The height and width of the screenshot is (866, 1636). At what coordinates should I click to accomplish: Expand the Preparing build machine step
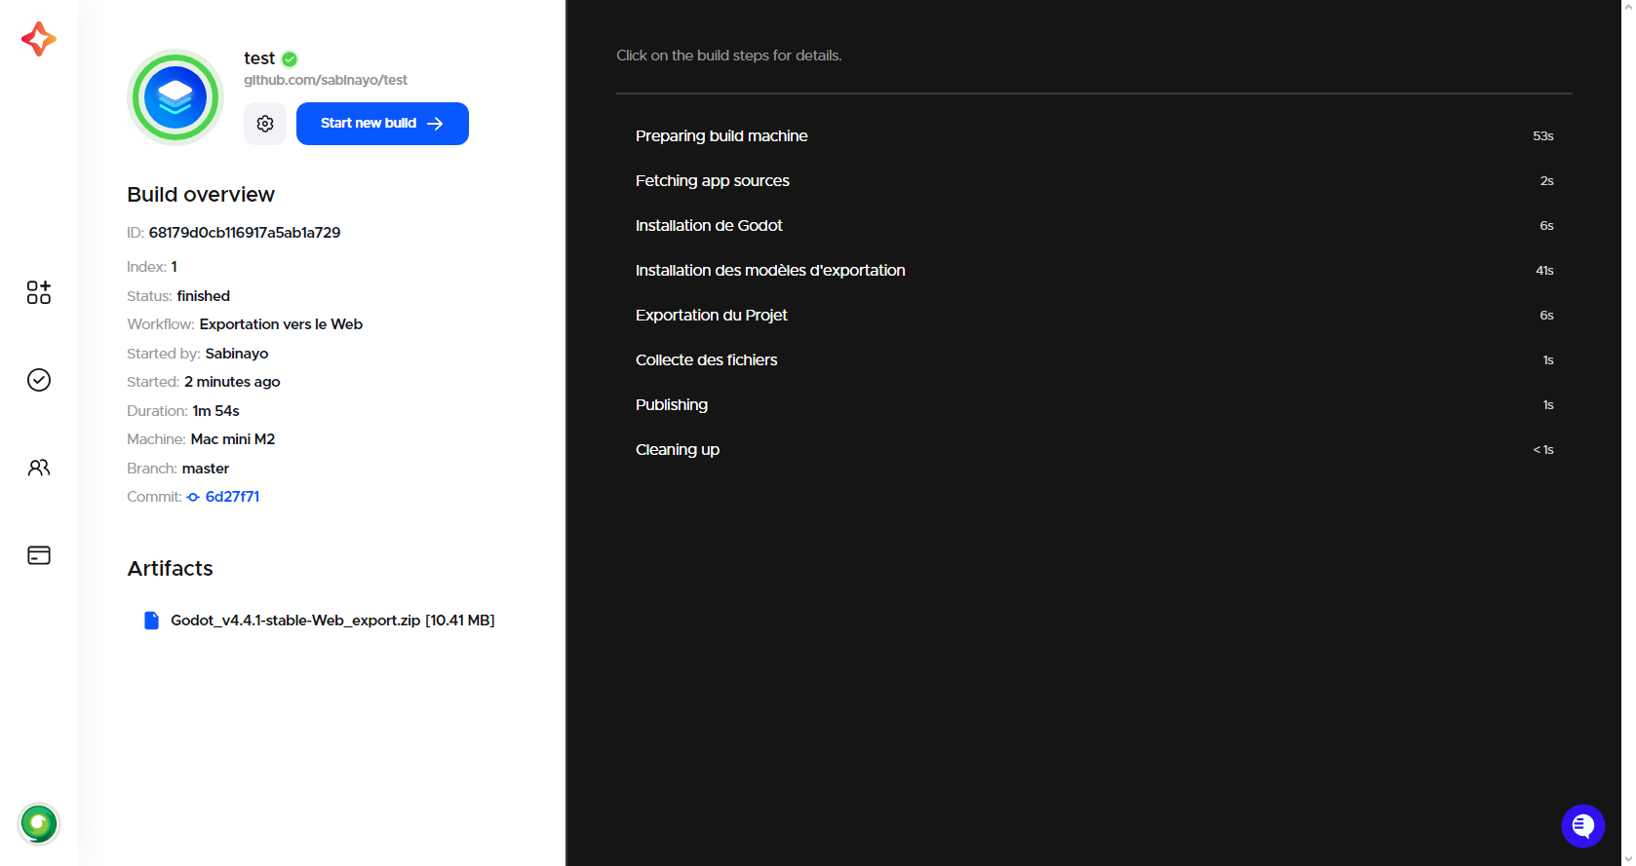(x=1094, y=136)
